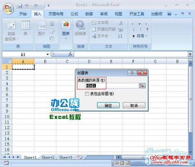Select row 5 header
195x167 pixels.
pyautogui.click(x=7, y=89)
